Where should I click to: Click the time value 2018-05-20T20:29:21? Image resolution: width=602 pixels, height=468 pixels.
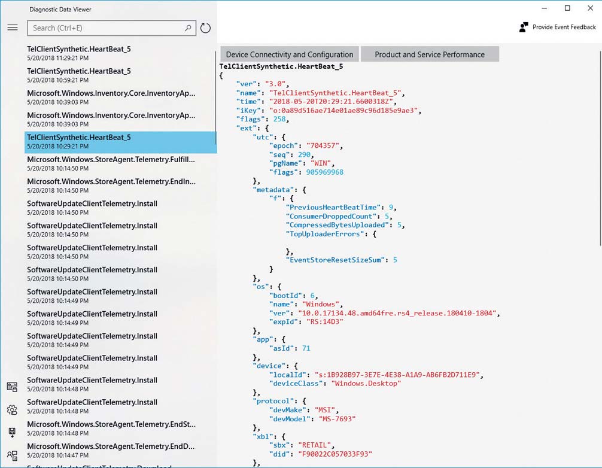331,102
